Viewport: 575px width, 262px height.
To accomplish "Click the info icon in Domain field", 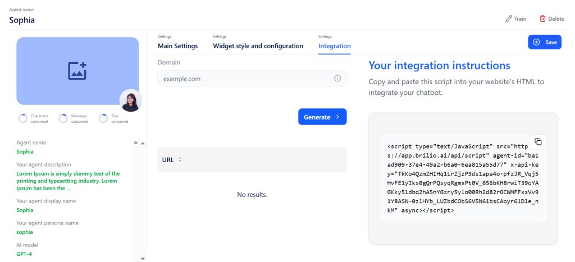I will click(337, 79).
